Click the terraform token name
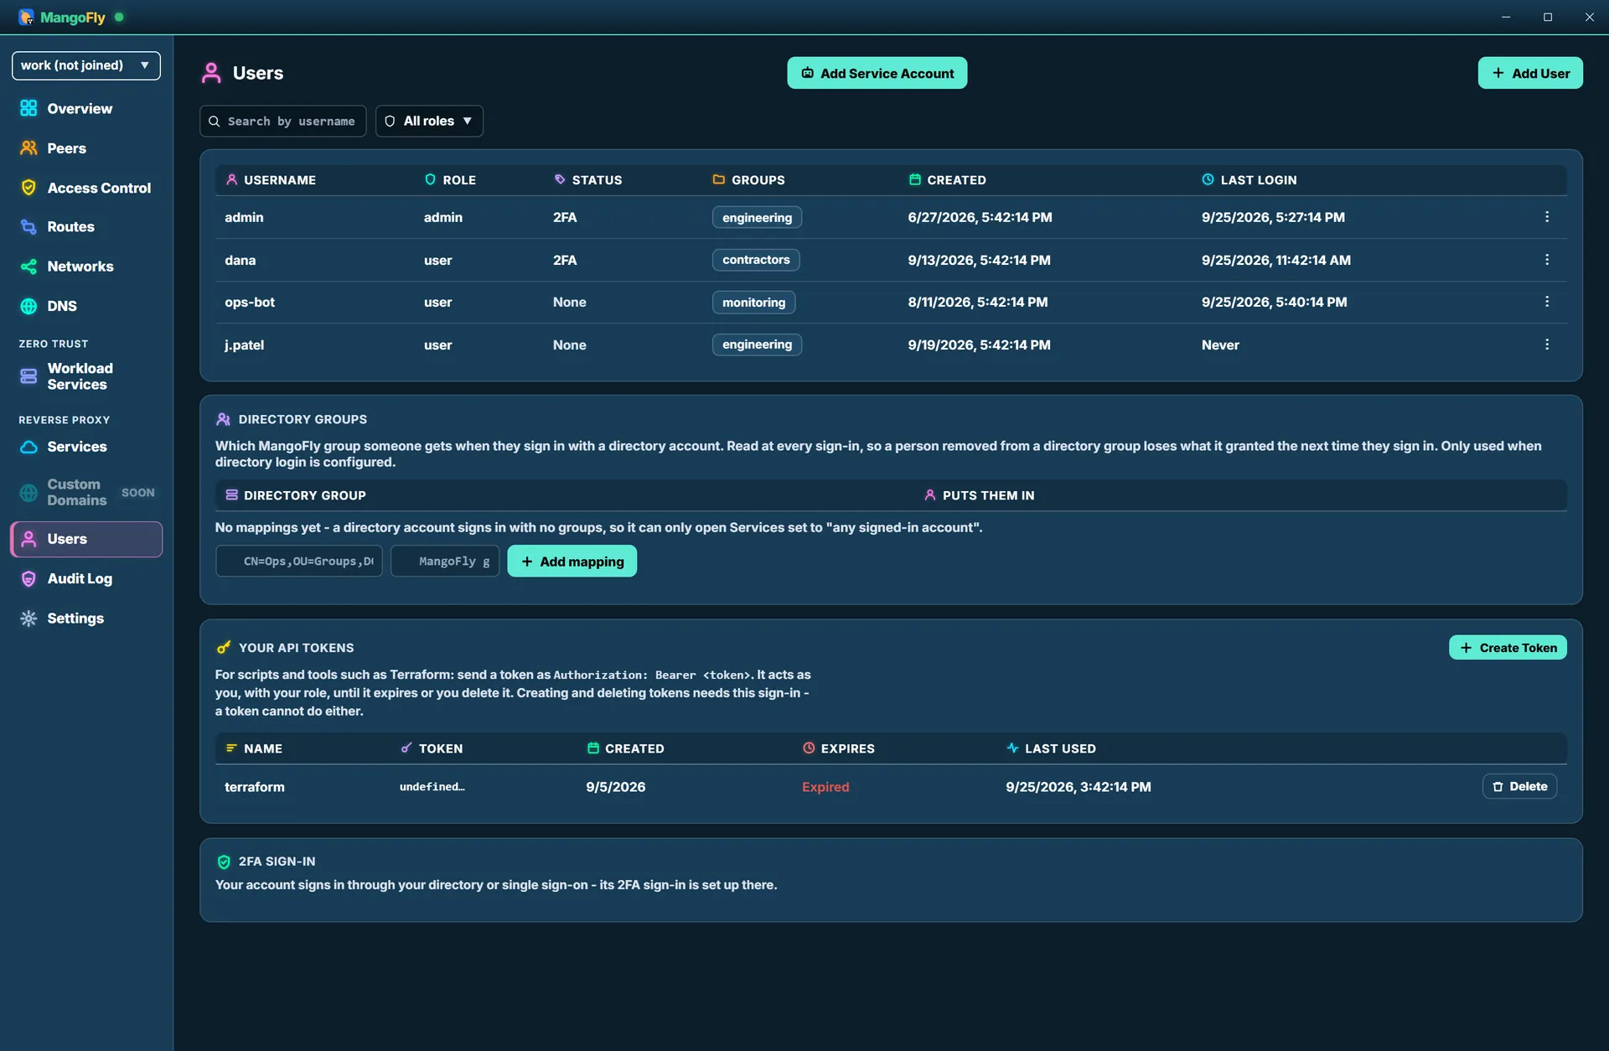The height and width of the screenshot is (1051, 1609). (x=255, y=786)
